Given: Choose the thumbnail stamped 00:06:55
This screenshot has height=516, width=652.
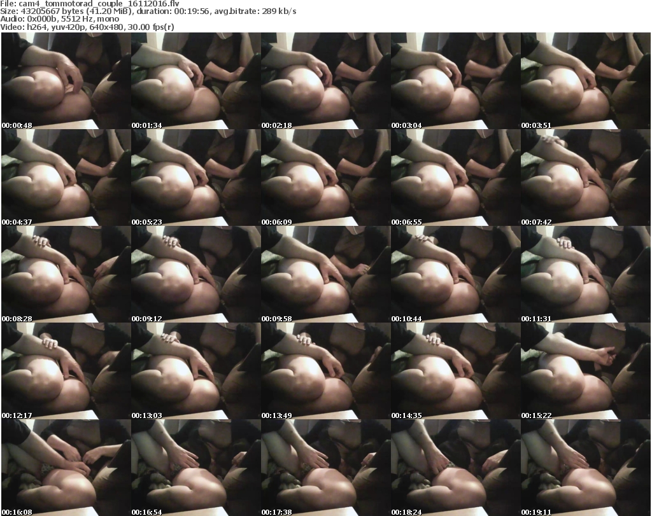Looking at the screenshot, I should point(455,178).
